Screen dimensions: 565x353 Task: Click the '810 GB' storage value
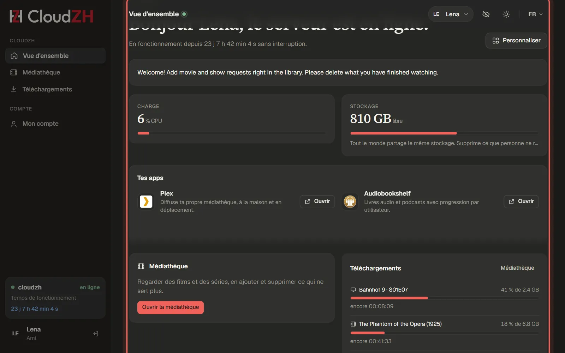coord(370,119)
